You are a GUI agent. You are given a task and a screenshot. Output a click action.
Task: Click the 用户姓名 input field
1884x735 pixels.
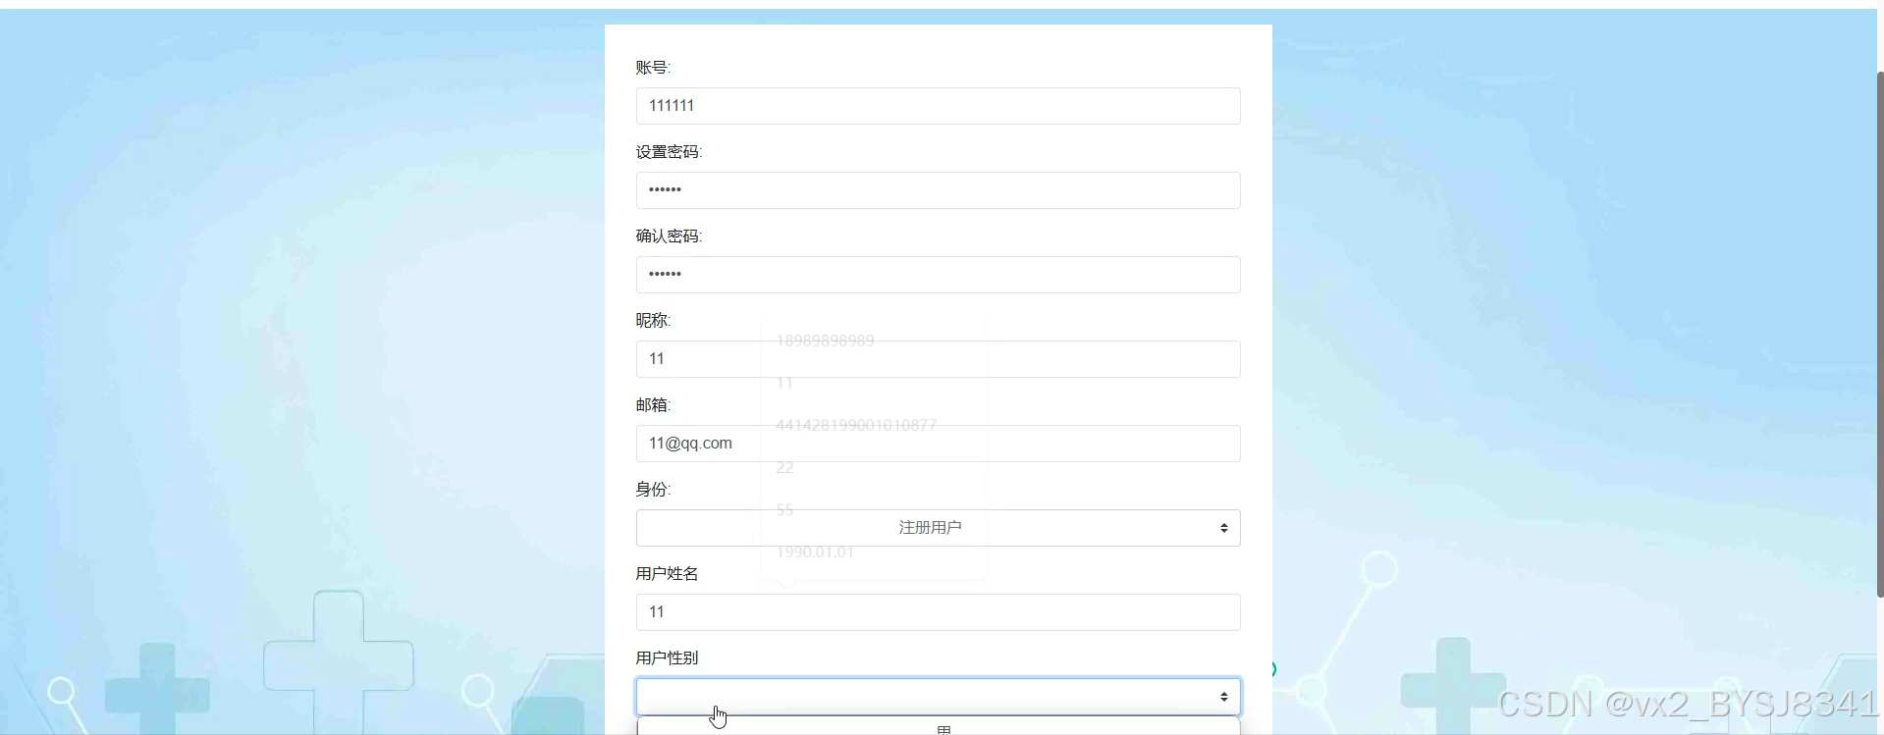(938, 612)
